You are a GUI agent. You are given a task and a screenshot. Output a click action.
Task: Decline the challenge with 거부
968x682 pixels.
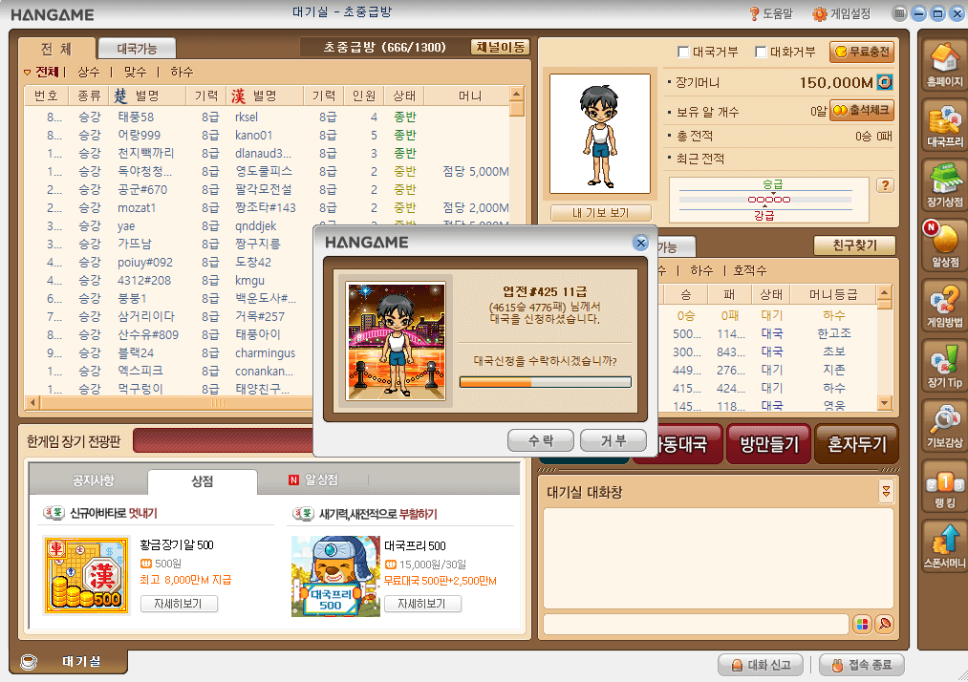pyautogui.click(x=613, y=440)
